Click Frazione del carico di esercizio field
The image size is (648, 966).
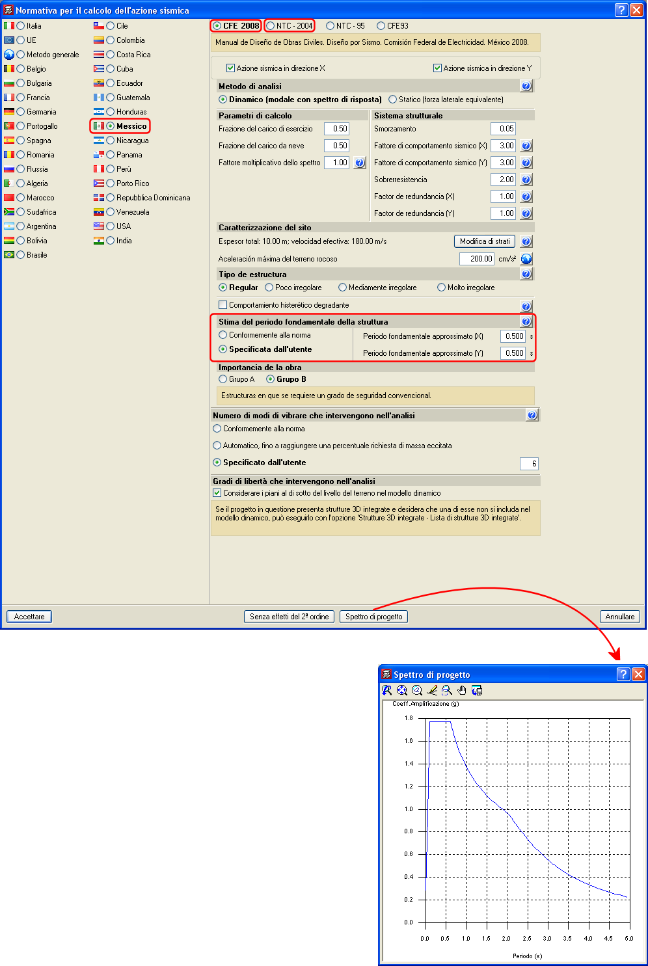click(336, 129)
